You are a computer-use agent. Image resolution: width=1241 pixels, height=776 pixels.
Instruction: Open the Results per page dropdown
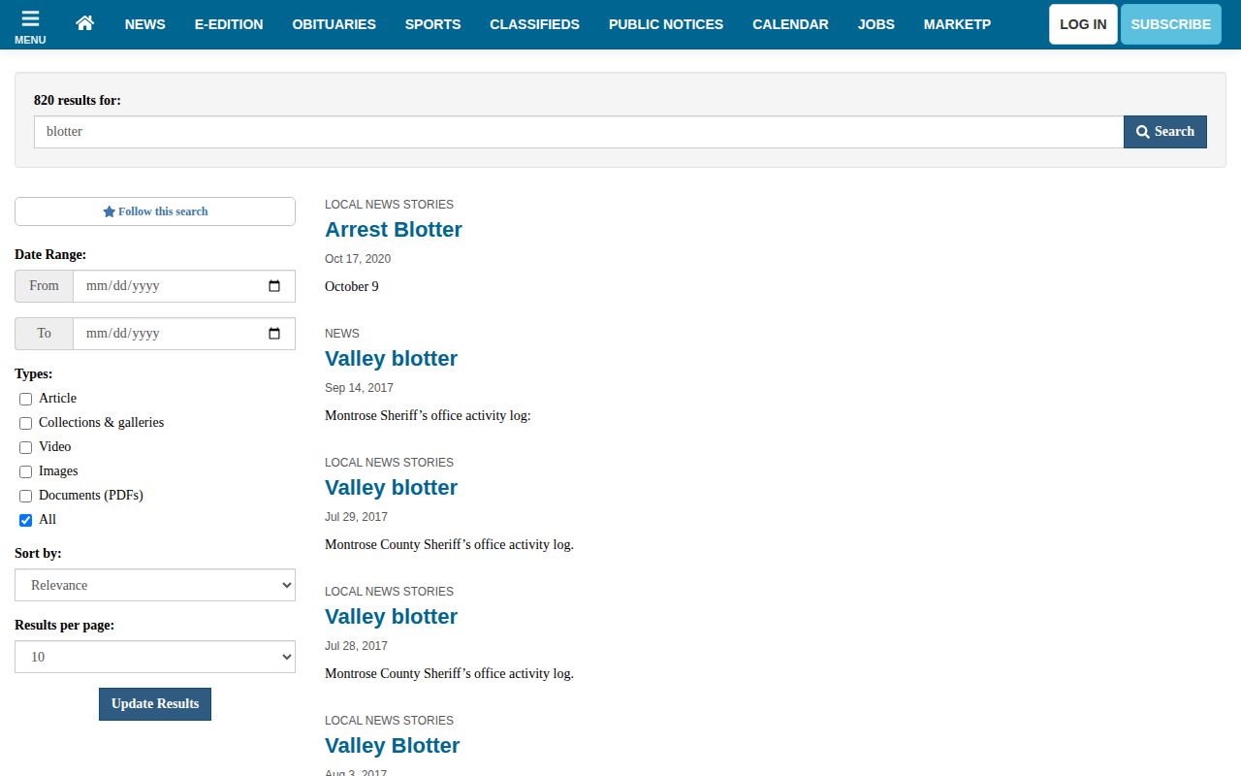[155, 657]
